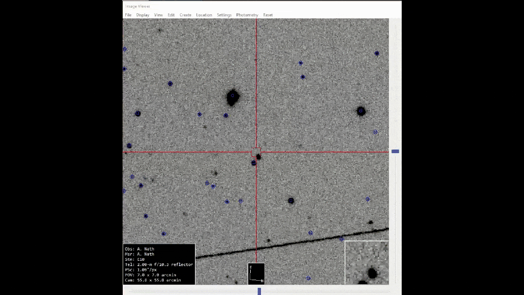
Task: Open the Photometry menu
Action: tap(247, 15)
